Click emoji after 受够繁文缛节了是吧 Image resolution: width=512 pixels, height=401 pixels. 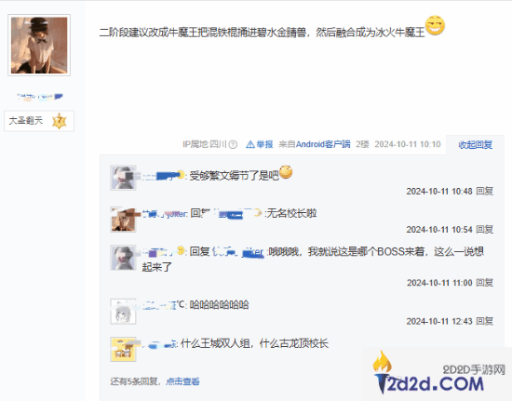[286, 172]
